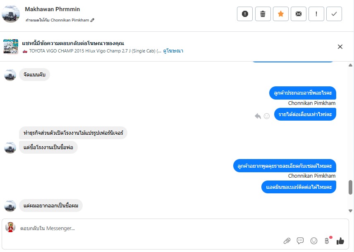This screenshot has height=252, width=354.
Task: Edit assignee with pencil icon
Action: [x=93, y=20]
